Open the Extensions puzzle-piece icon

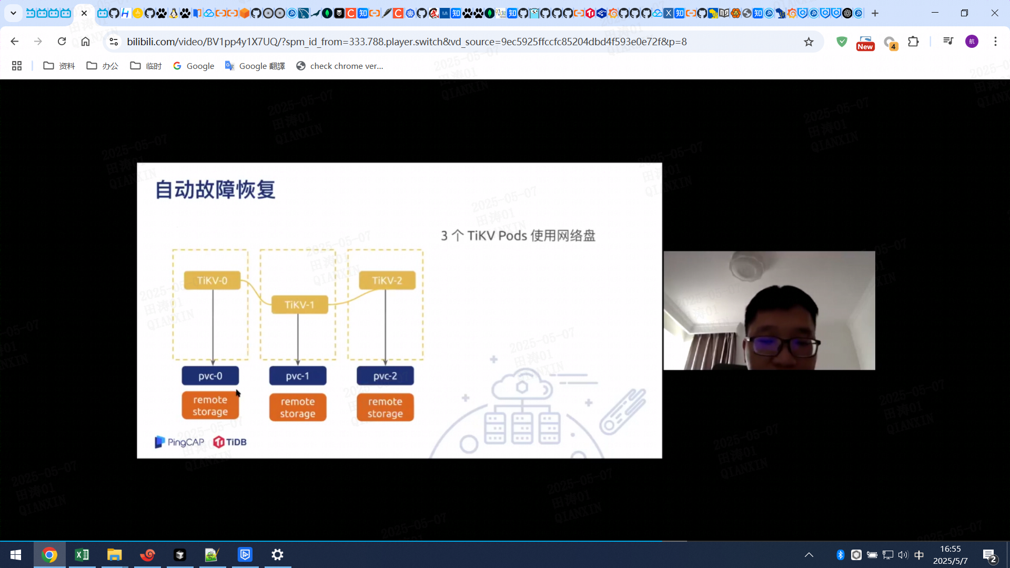(913, 42)
